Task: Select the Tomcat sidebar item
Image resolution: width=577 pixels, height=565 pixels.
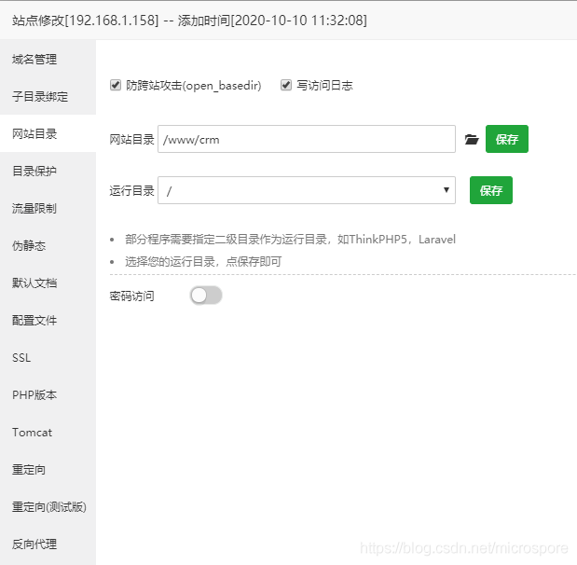Action: (x=48, y=432)
